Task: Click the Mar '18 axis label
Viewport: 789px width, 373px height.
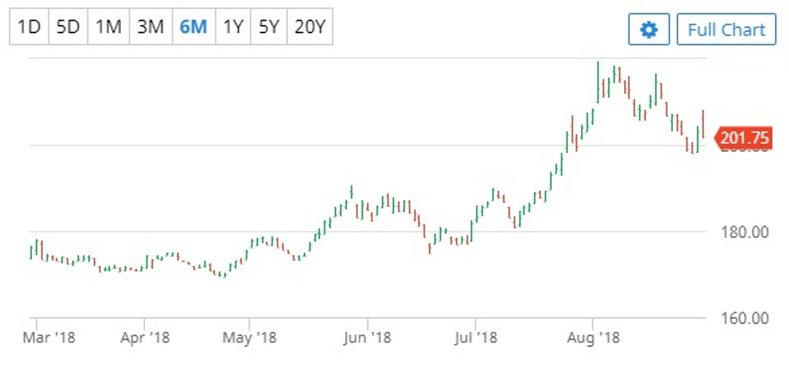Action: click(x=49, y=338)
